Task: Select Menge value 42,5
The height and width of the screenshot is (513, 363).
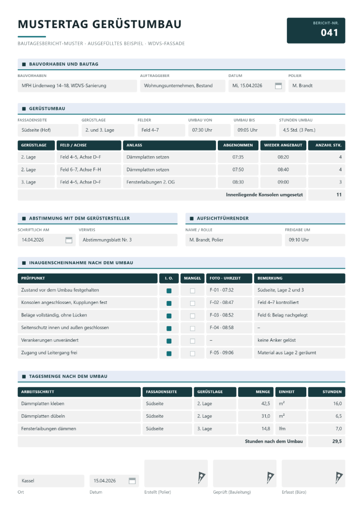Action: pos(256,404)
